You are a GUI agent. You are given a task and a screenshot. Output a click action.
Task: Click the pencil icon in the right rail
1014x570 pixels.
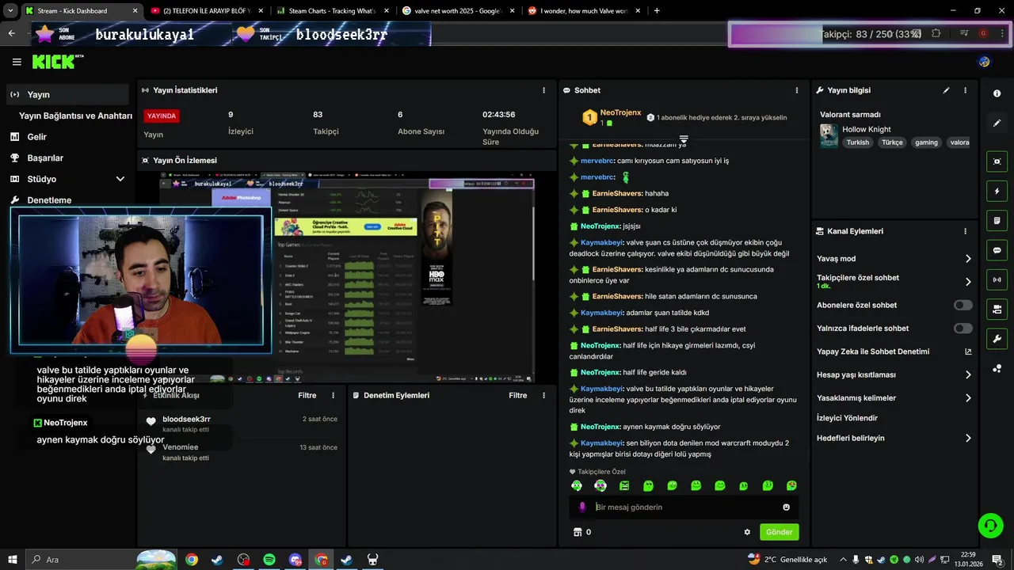click(x=997, y=123)
